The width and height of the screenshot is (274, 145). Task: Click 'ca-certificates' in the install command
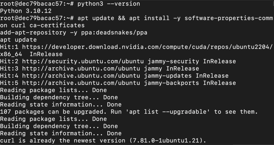(59, 25)
